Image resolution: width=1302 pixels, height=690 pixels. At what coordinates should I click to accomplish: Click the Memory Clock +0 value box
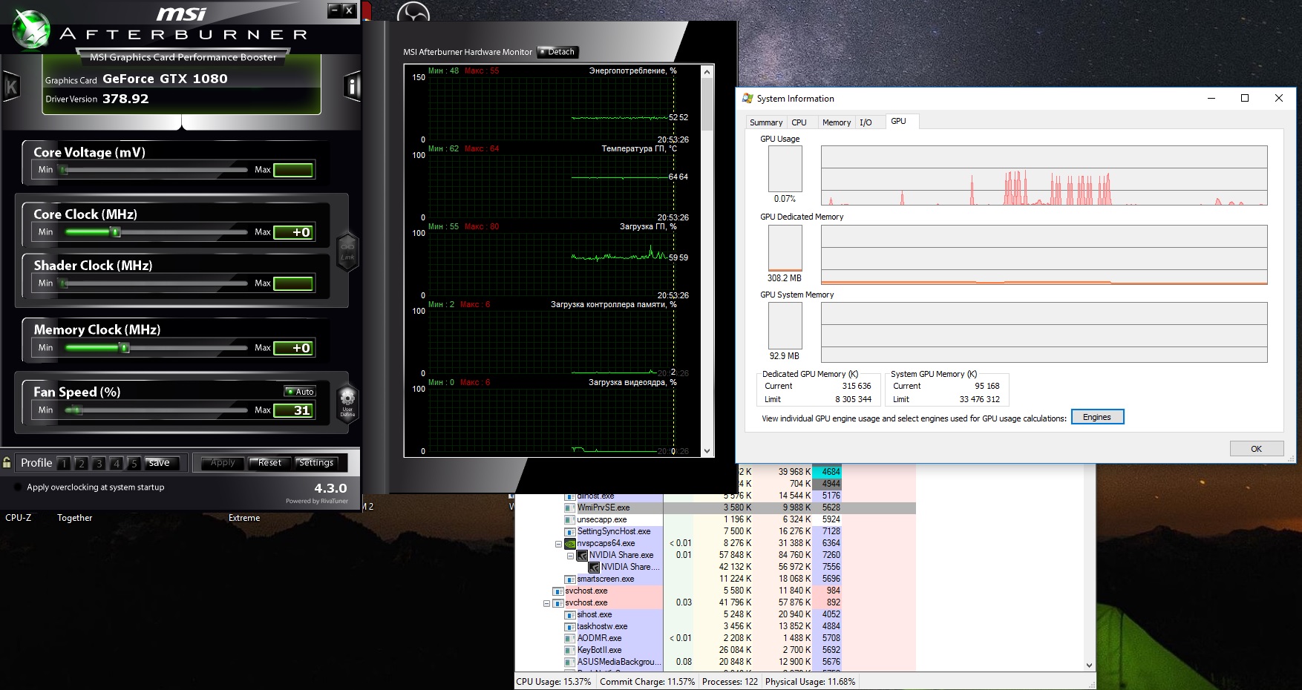[x=293, y=348]
